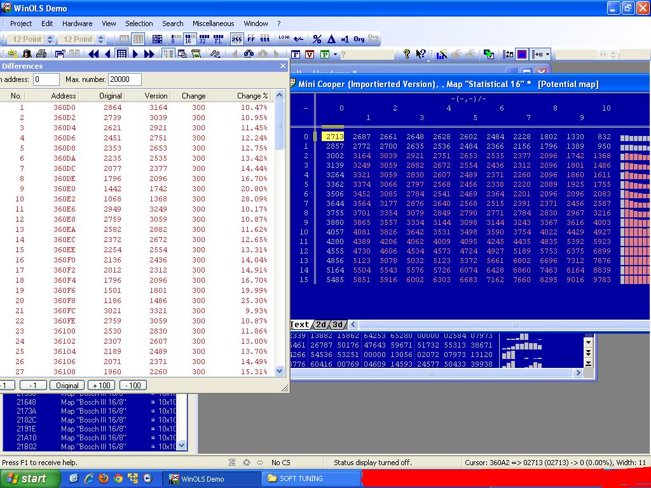The height and width of the screenshot is (488, 651).
Task: Adjust second 12 Point font stepper
Action: (101, 39)
